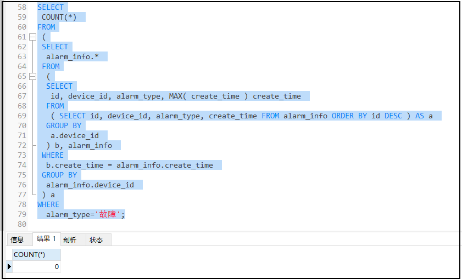Image resolution: width=462 pixels, height=280 pixels.
Task: Switch to the 信息 tab
Action: 17,239
